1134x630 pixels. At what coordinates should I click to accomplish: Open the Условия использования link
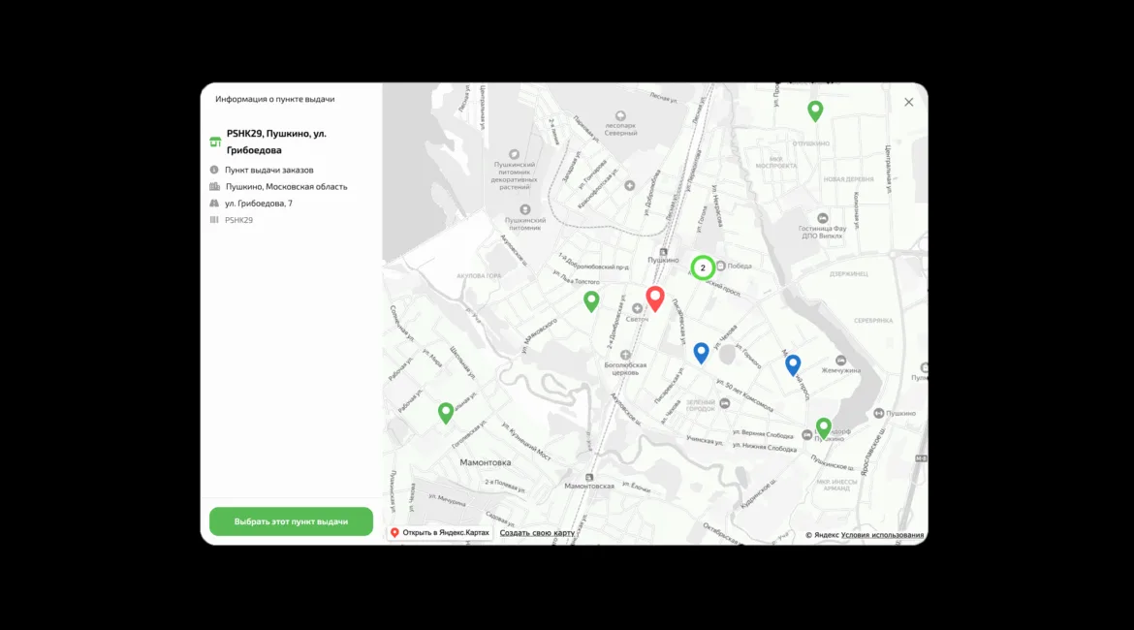[x=882, y=535]
